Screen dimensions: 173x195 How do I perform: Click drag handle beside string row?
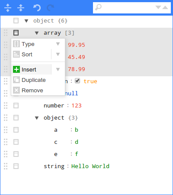(x=6, y=166)
